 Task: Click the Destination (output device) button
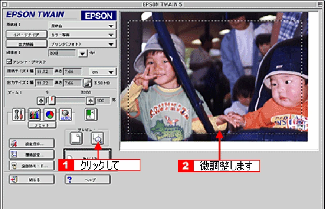26,44
